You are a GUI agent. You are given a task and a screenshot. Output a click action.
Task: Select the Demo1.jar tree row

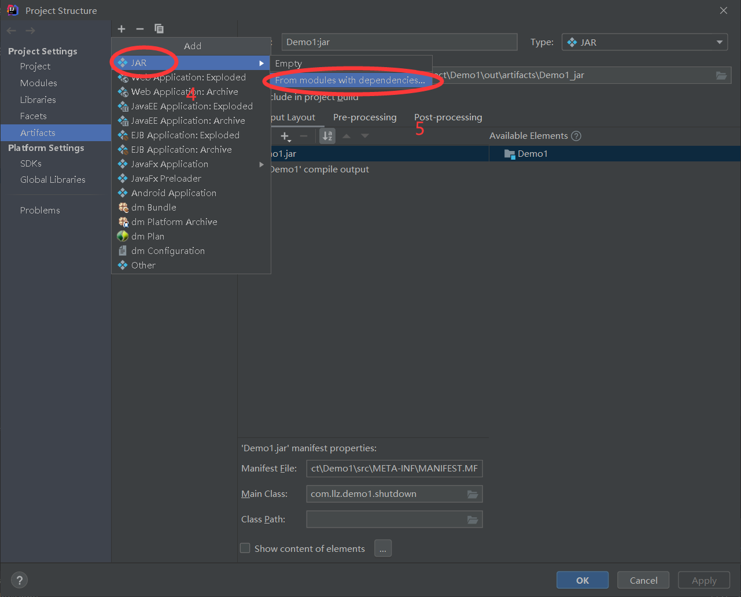click(379, 153)
